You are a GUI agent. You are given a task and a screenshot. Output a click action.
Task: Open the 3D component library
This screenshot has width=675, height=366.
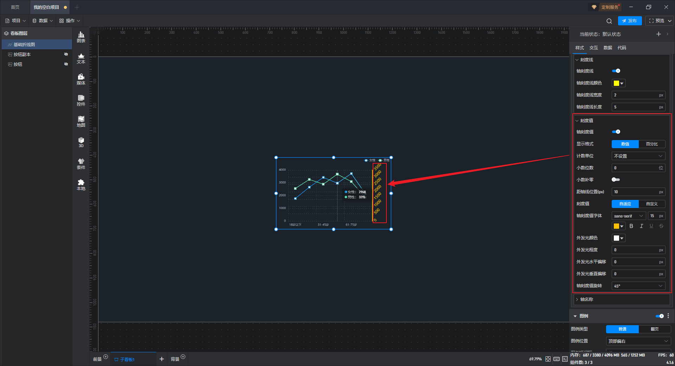[81, 142]
